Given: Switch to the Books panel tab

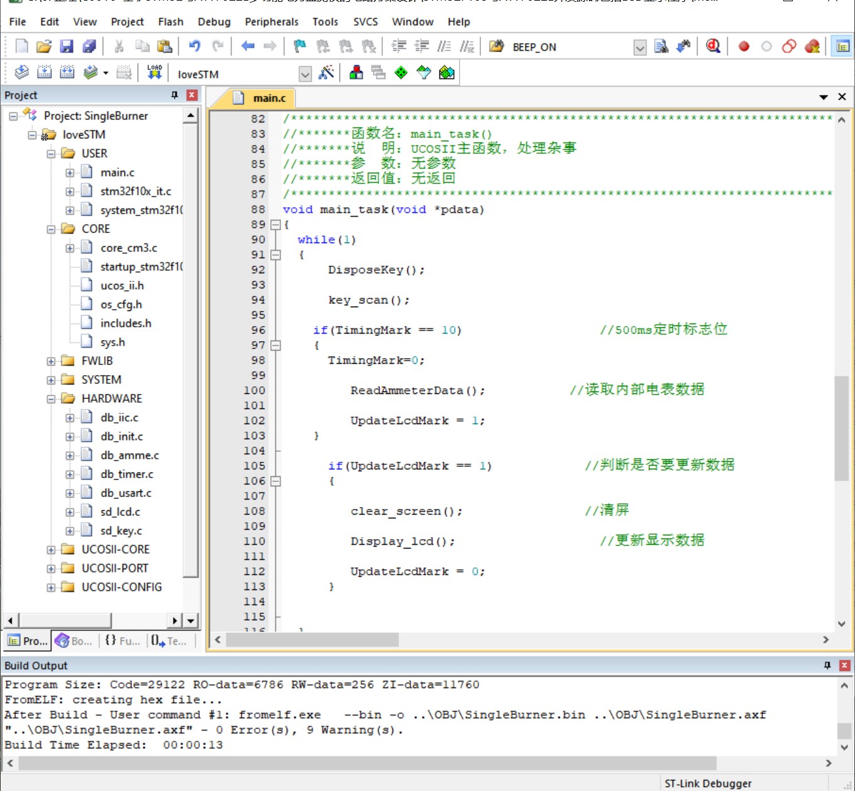Looking at the screenshot, I should tap(74, 641).
